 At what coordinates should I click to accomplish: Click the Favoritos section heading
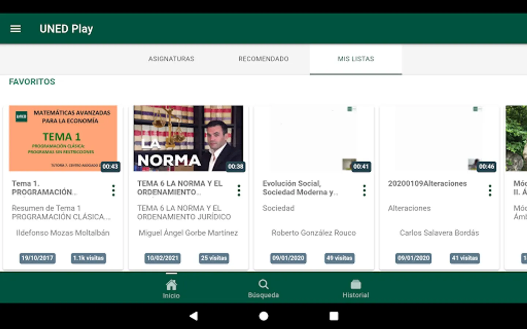(x=32, y=82)
